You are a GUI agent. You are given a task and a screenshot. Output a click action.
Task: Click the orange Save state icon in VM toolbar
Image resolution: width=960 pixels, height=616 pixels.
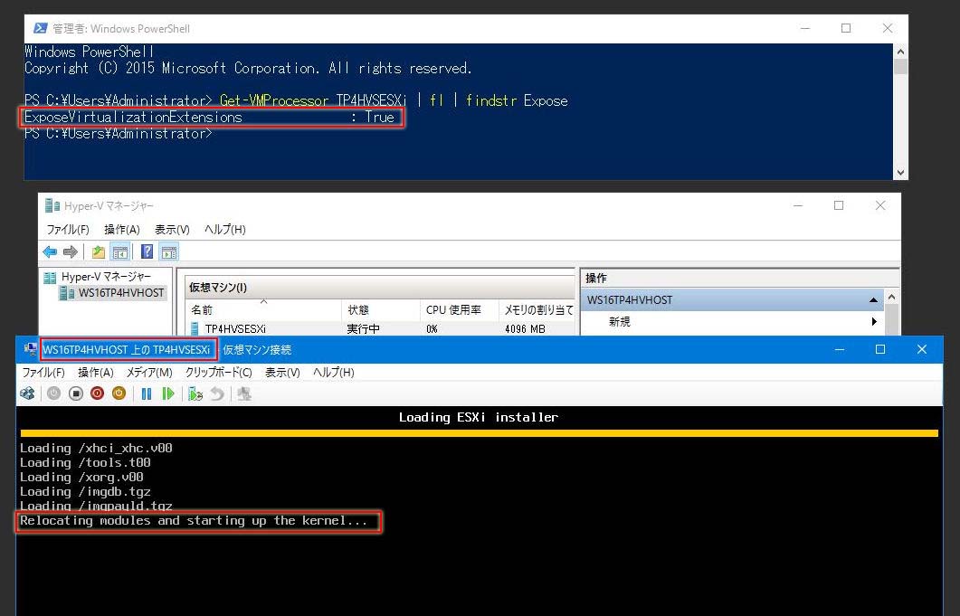point(119,393)
